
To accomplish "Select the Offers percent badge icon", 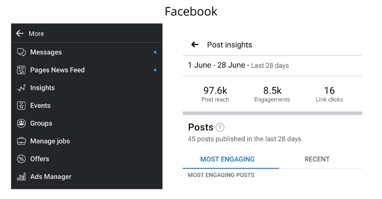I will point(21,159).
